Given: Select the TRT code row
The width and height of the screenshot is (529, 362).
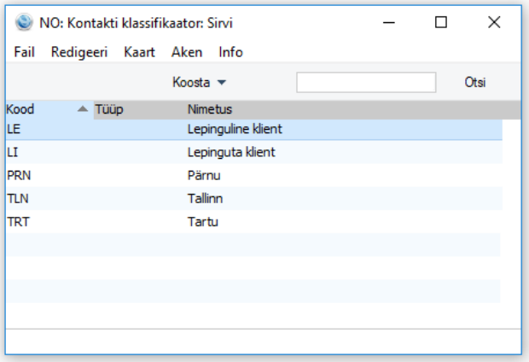Looking at the screenshot, I should coord(254,222).
